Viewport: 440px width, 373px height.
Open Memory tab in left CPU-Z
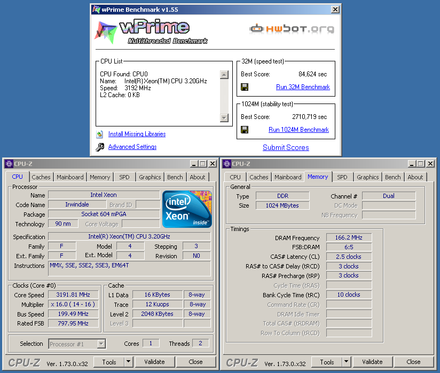100,177
